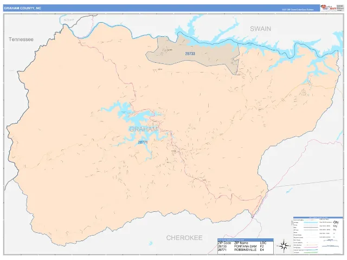
Task: Click the Market Maps logo in header
Action: pos(329,8)
